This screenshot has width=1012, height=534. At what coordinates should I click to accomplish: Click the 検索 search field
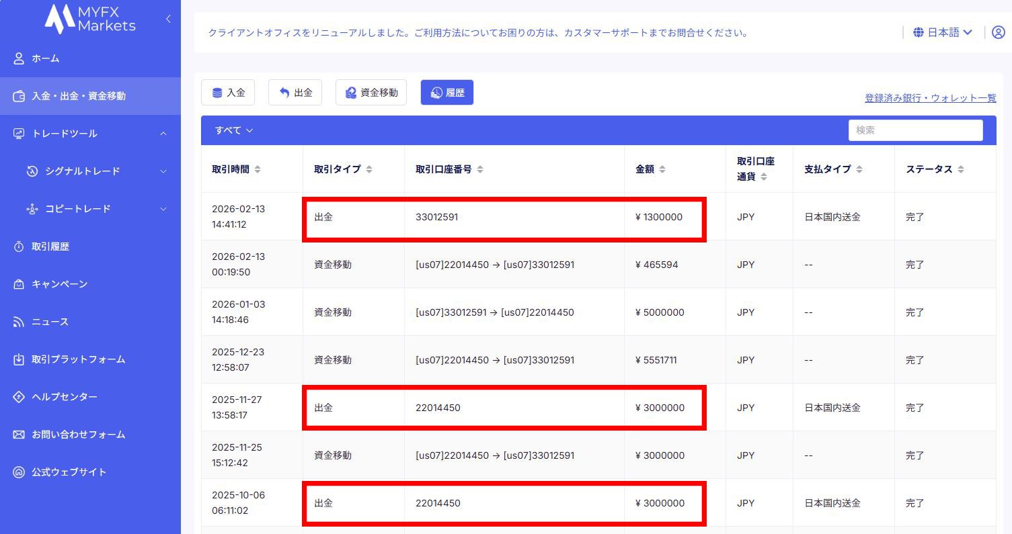click(x=915, y=130)
